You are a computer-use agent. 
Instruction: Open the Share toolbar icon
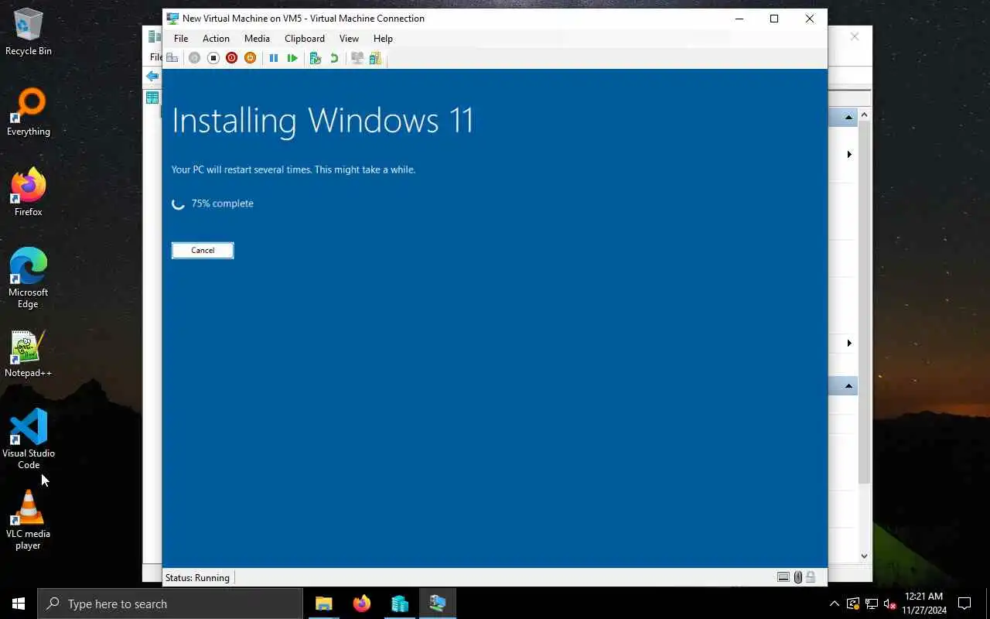[375, 58]
